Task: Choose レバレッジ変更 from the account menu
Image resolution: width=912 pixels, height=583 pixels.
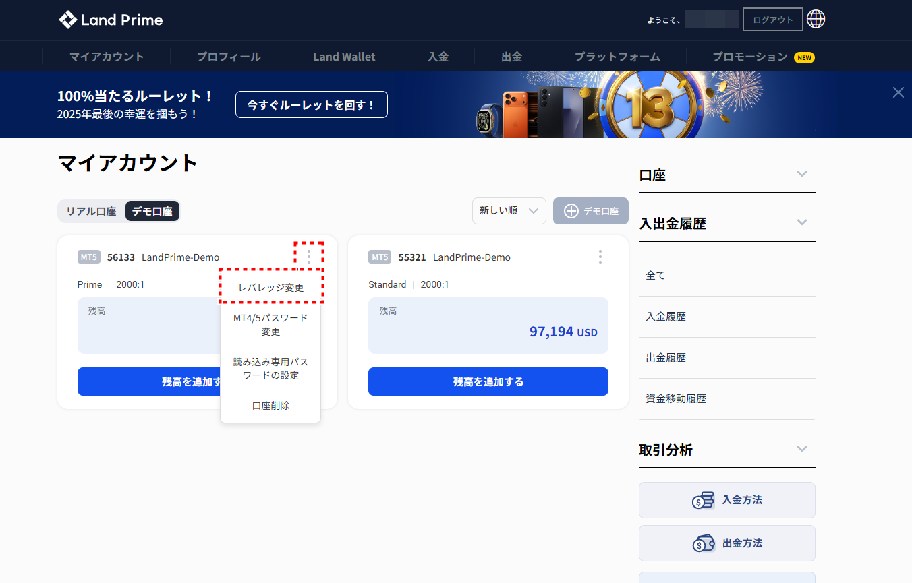Action: [271, 288]
